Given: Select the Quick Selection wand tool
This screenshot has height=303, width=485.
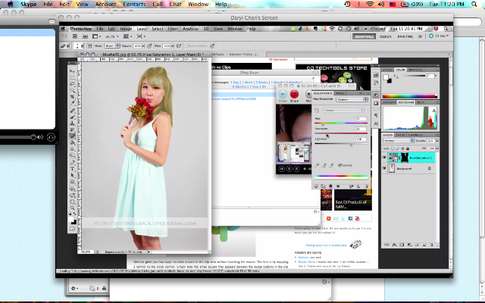Looking at the screenshot, I should point(73,90).
